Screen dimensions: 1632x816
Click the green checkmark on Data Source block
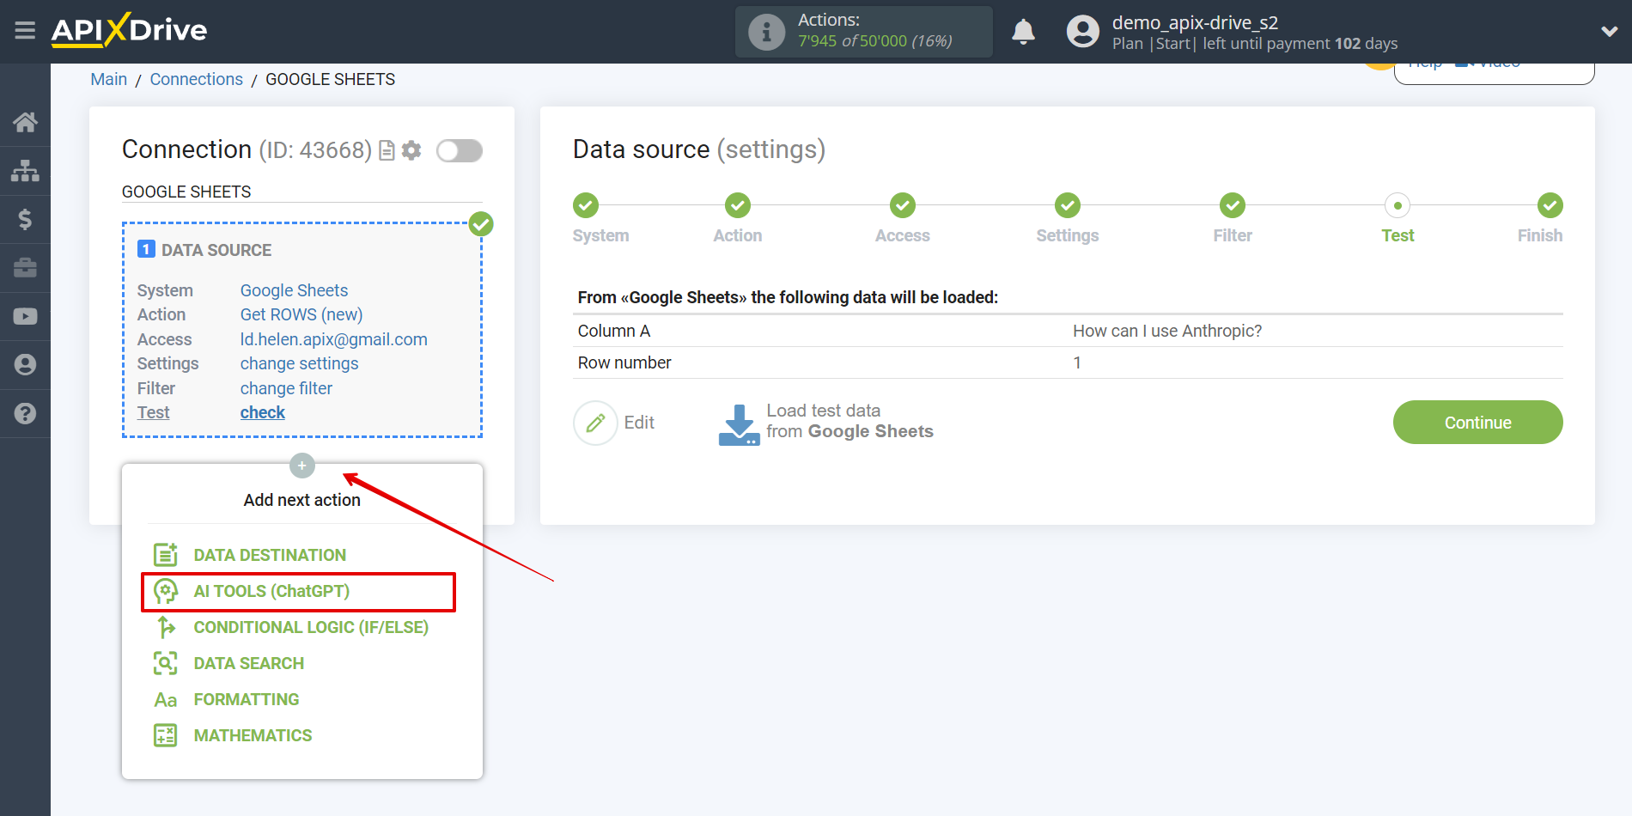tap(481, 224)
